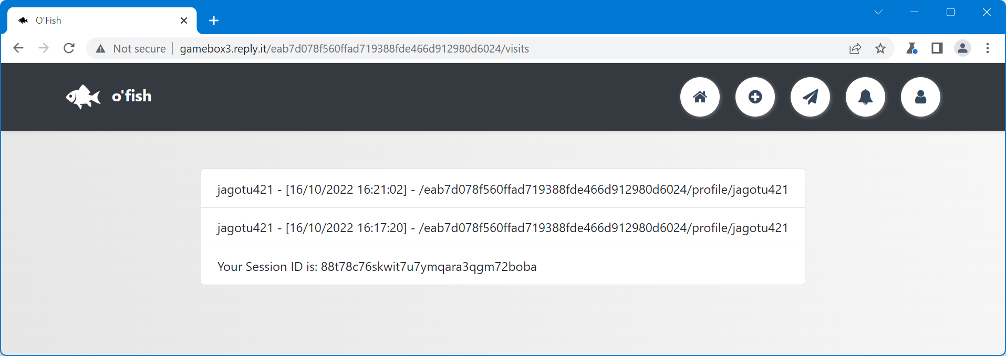
Task: Share this page via the share icon
Action: point(855,48)
